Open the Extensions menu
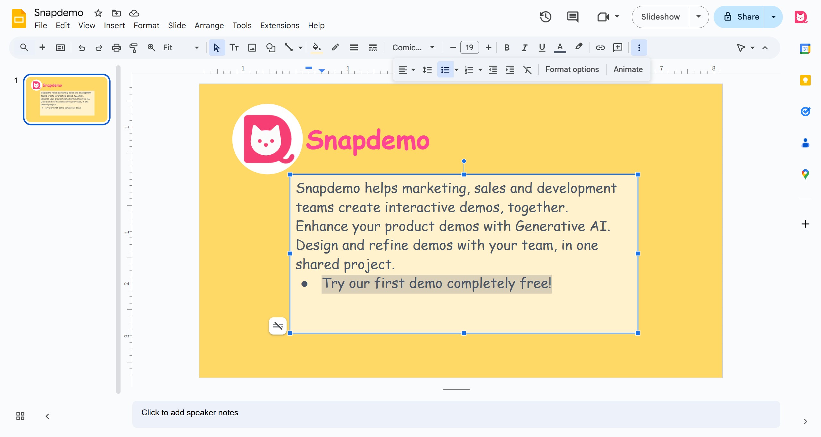The image size is (821, 437). [280, 25]
